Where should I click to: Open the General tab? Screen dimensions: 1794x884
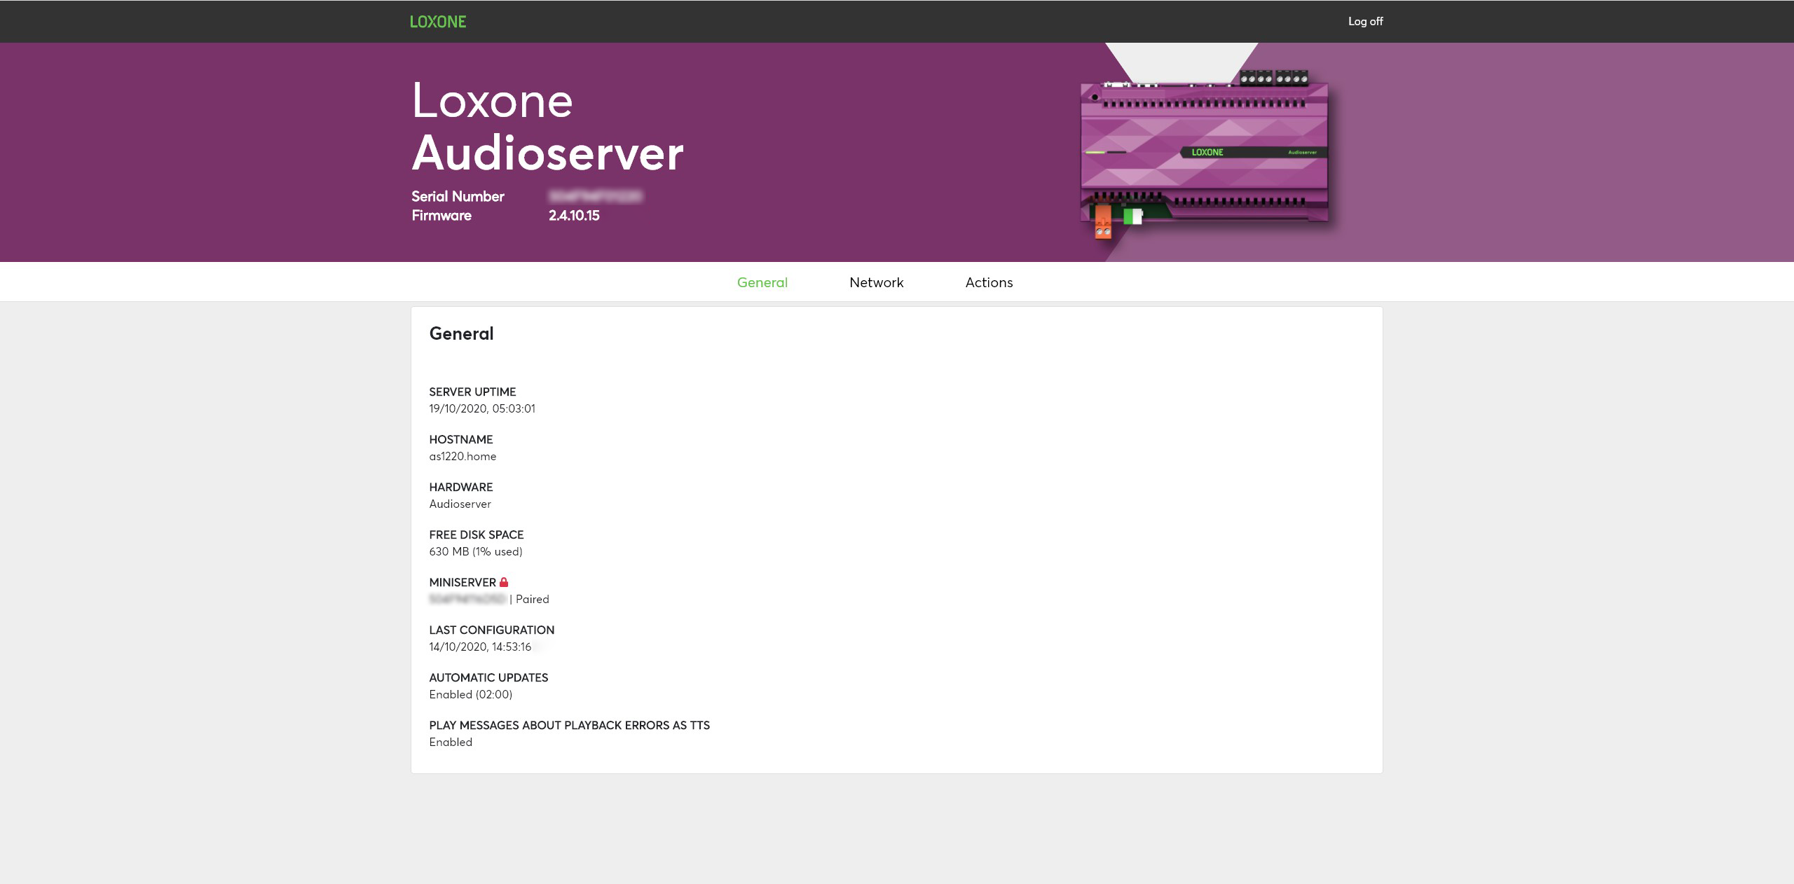762,282
